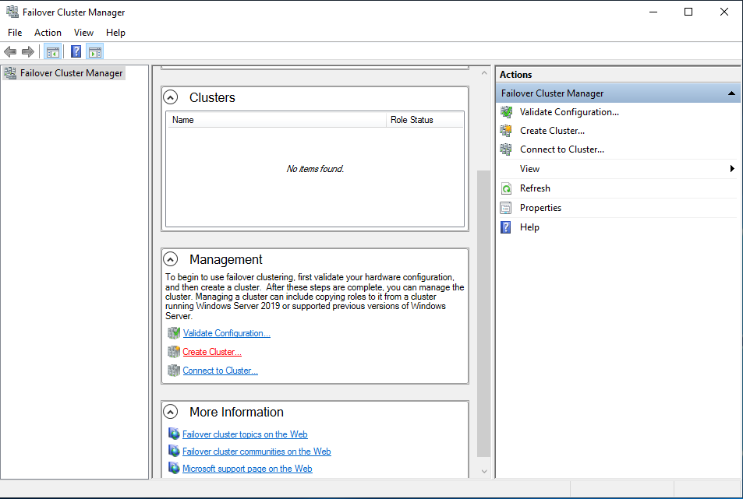The width and height of the screenshot is (743, 499).
Task: Open the File menu
Action: [15, 33]
